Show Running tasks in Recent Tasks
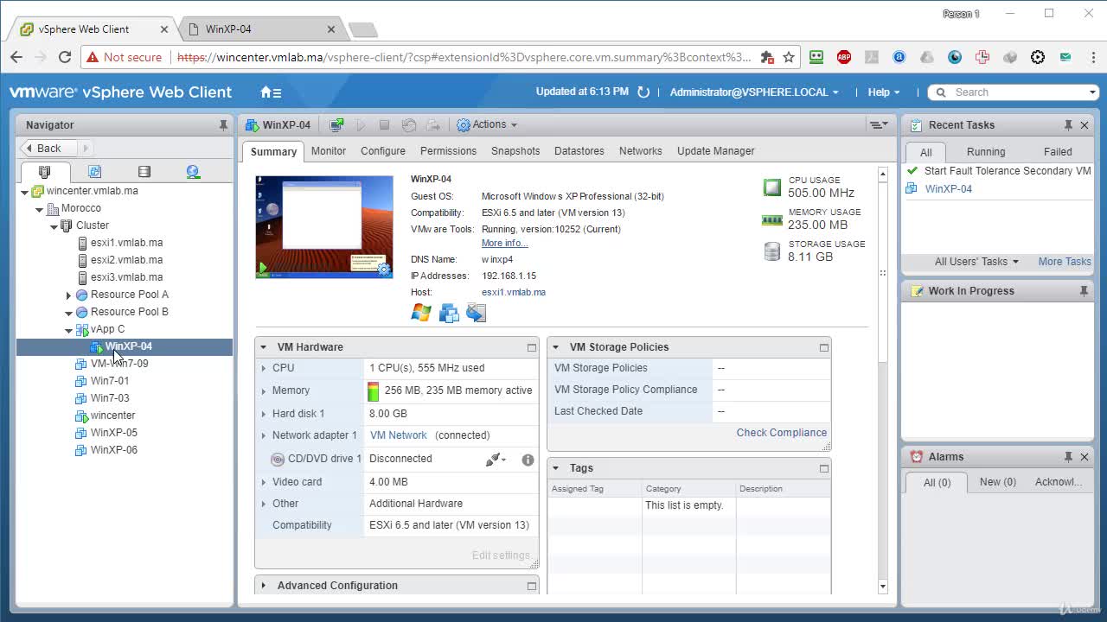Image resolution: width=1107 pixels, height=622 pixels. (986, 152)
